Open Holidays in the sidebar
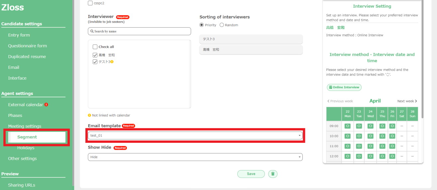Image resolution: width=437 pixels, height=190 pixels. tap(26, 148)
